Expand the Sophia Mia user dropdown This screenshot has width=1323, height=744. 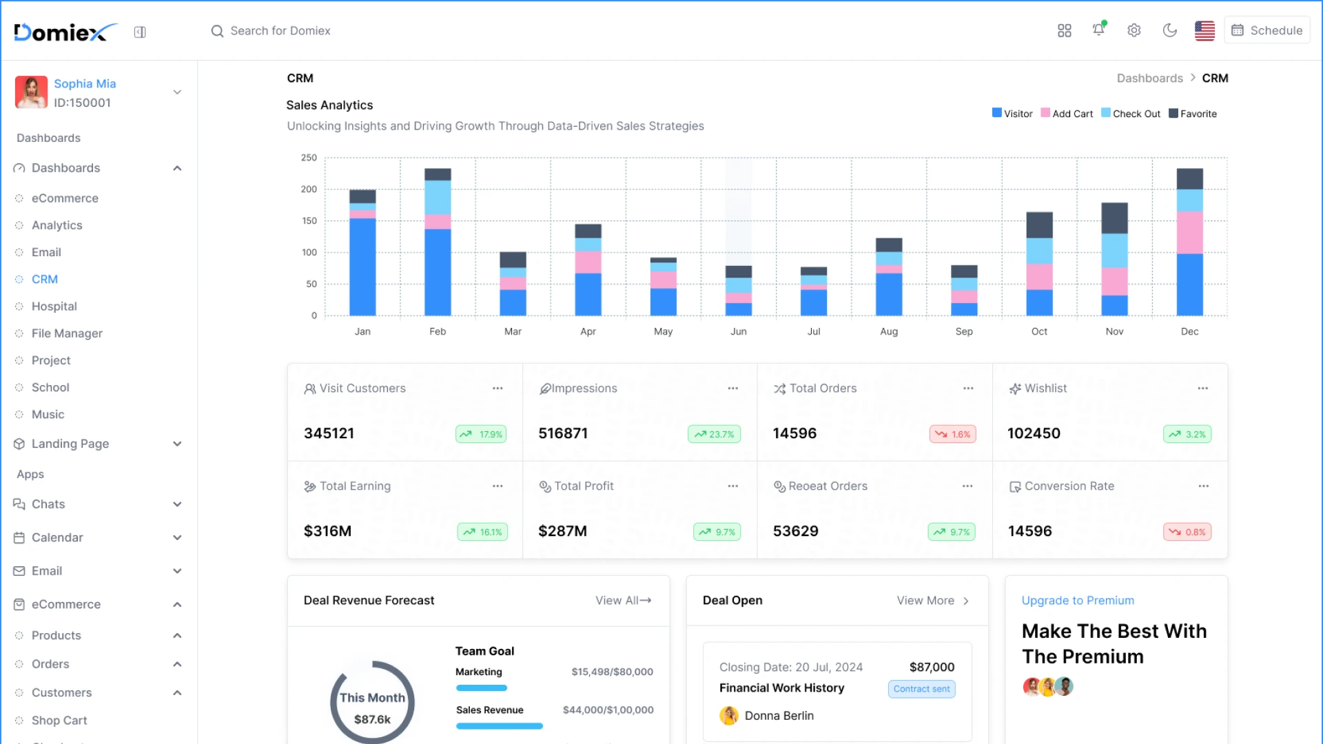point(177,92)
